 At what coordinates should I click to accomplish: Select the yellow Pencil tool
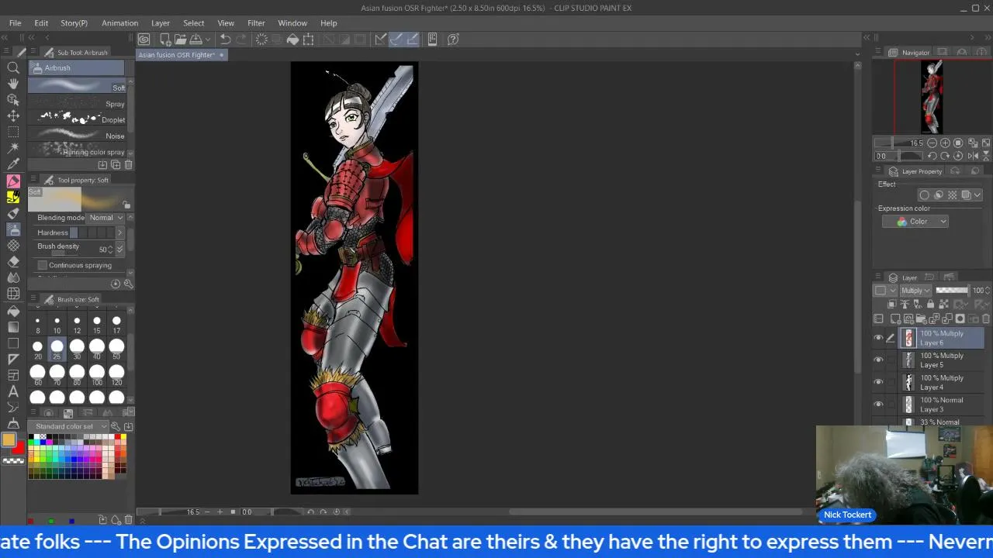tap(13, 197)
